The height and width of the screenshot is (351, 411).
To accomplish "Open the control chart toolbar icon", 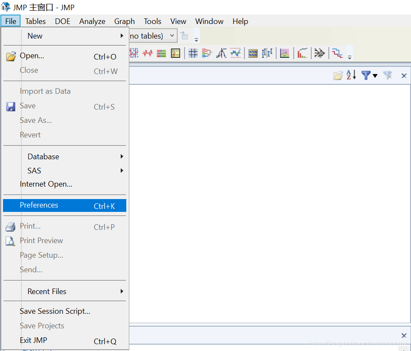I will 235,53.
